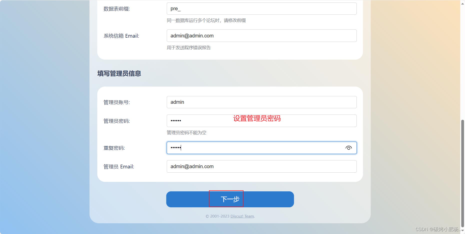Viewport: 465px width, 234px height.
Task: Click the 系统信箱 Email input field
Action: point(261,36)
